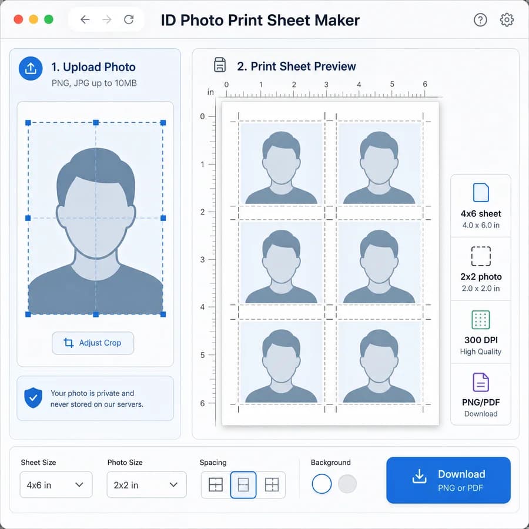Click the 300 DPI grid icon
Viewport: 529px width, 529px height.
480,320
